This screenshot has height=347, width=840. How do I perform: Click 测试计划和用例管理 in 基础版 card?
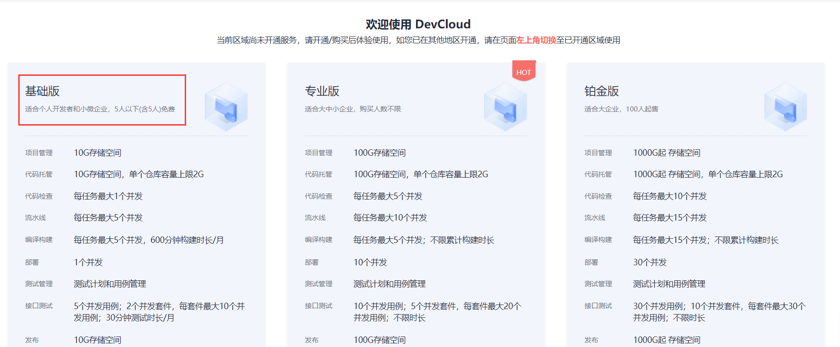click(x=110, y=284)
